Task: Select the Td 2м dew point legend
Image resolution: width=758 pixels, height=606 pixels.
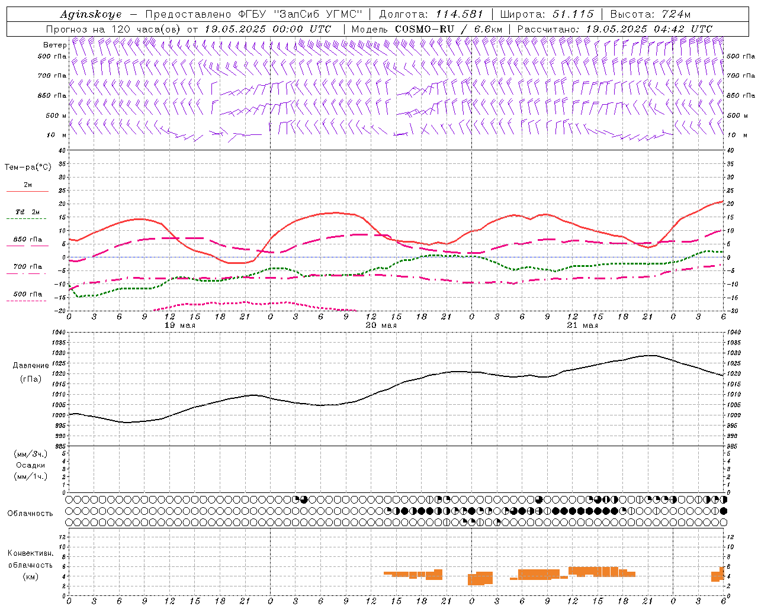Action: [27, 214]
